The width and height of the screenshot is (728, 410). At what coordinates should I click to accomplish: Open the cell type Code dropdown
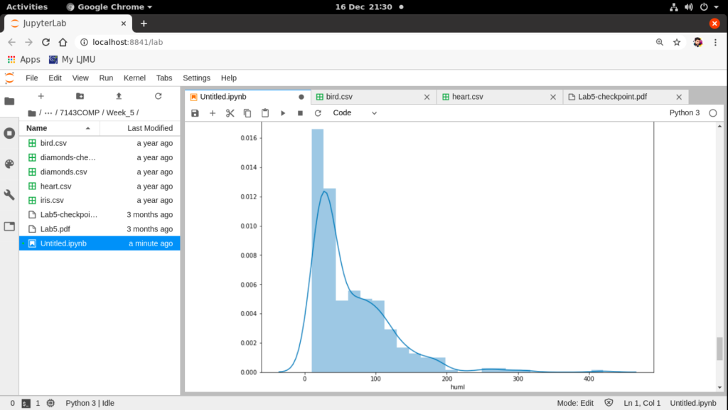tap(355, 113)
